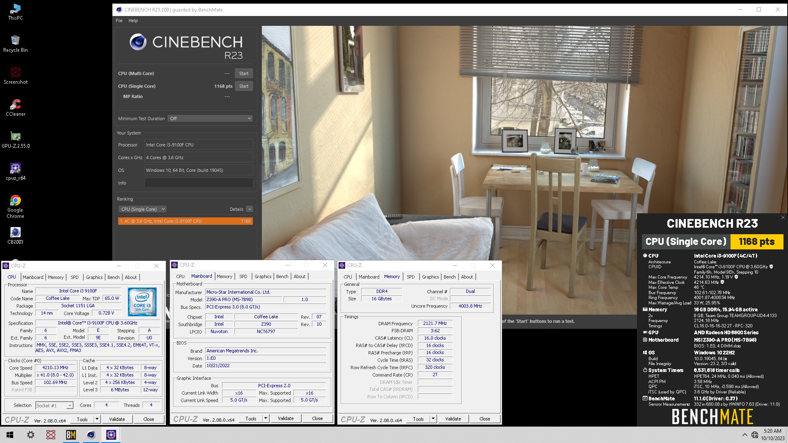Open Memory tab in Mainboard CPU-Z window
The image size is (788, 443).
point(224,276)
